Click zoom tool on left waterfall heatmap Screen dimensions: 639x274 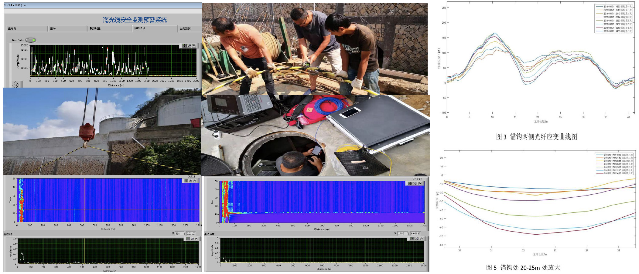tap(190, 181)
